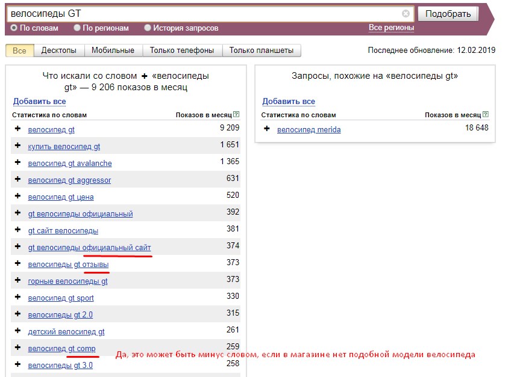Add 'велосипед merida' with its plus icon

point(266,129)
